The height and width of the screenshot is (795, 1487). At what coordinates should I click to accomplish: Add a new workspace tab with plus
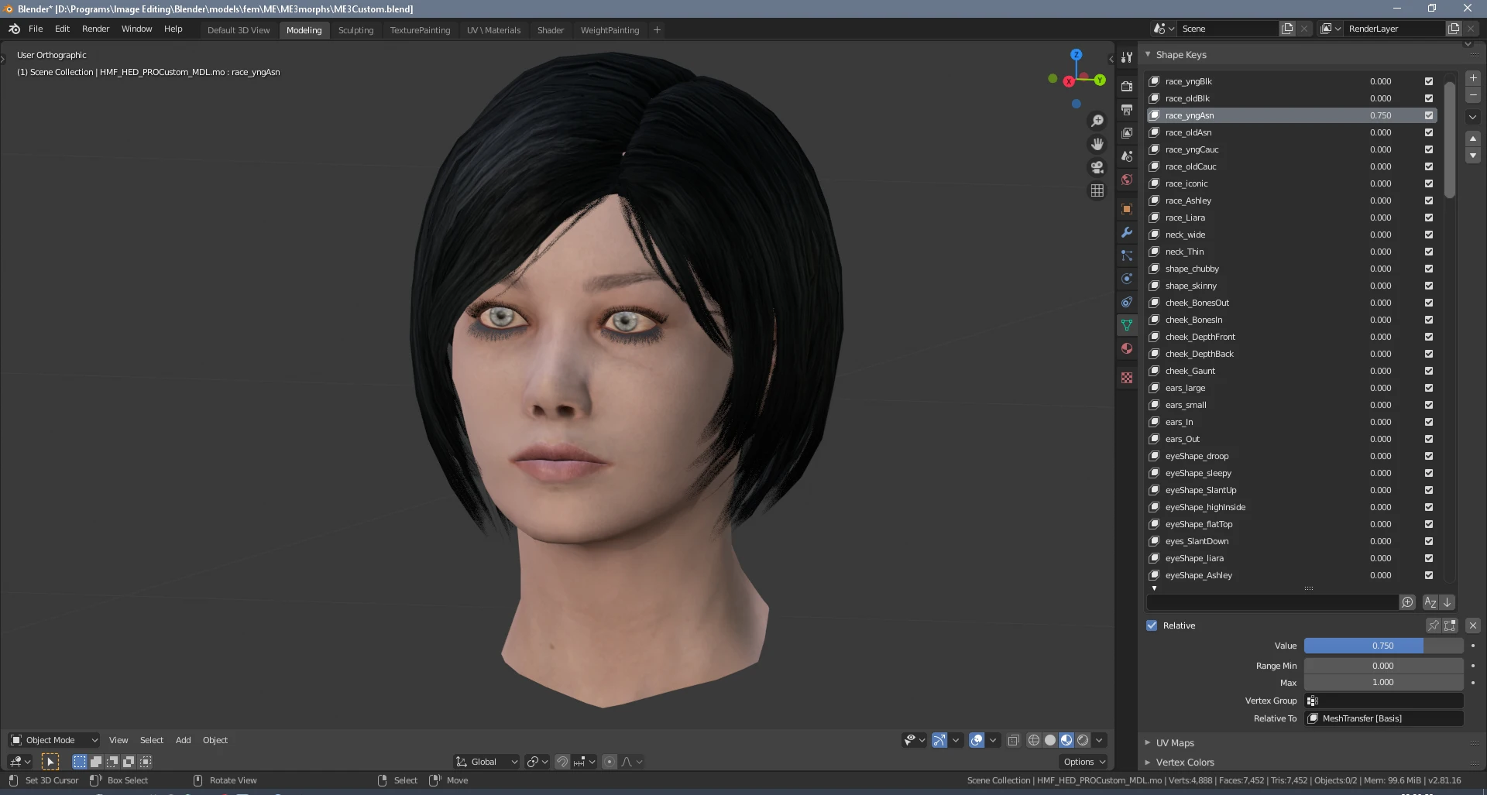tap(657, 30)
